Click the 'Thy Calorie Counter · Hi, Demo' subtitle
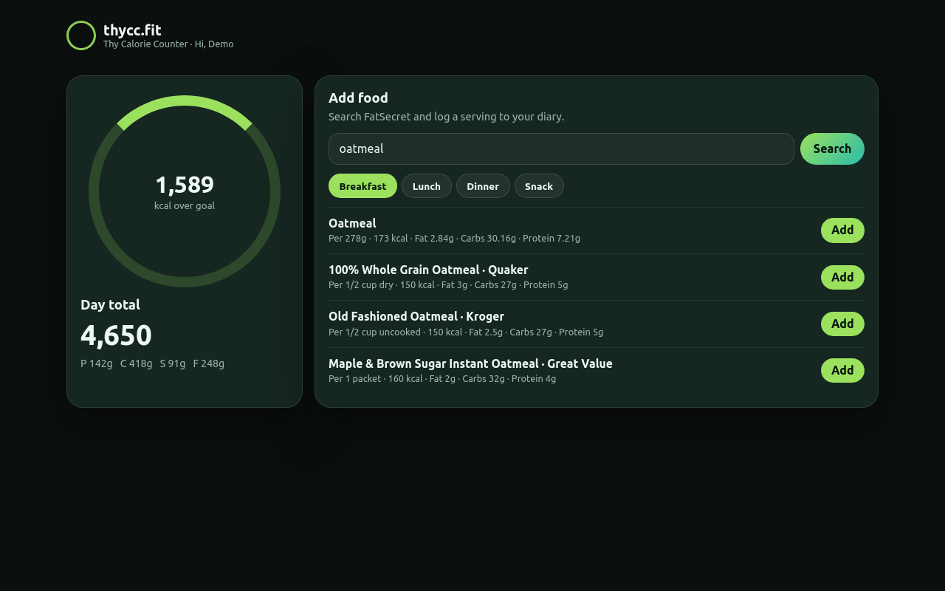This screenshot has width=945, height=591. point(168,44)
